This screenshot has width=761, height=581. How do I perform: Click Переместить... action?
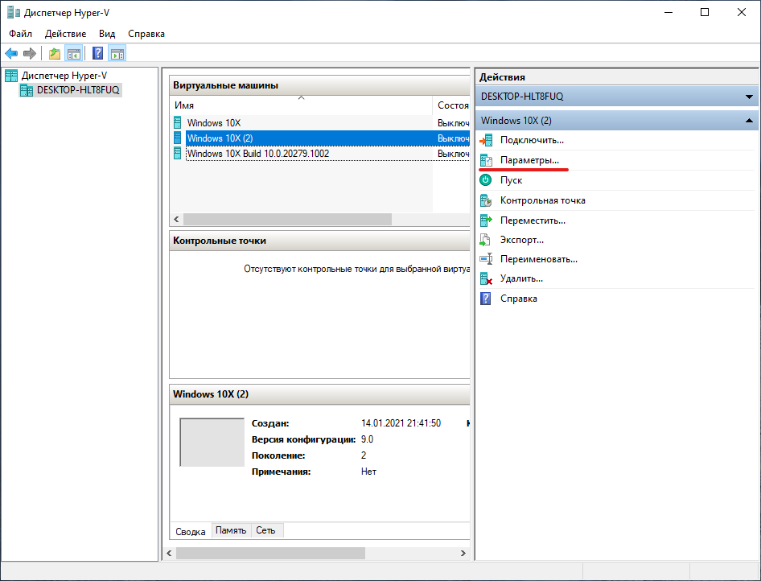[x=533, y=220]
